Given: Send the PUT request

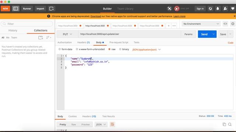Looking at the screenshot, I should [x=204, y=34].
